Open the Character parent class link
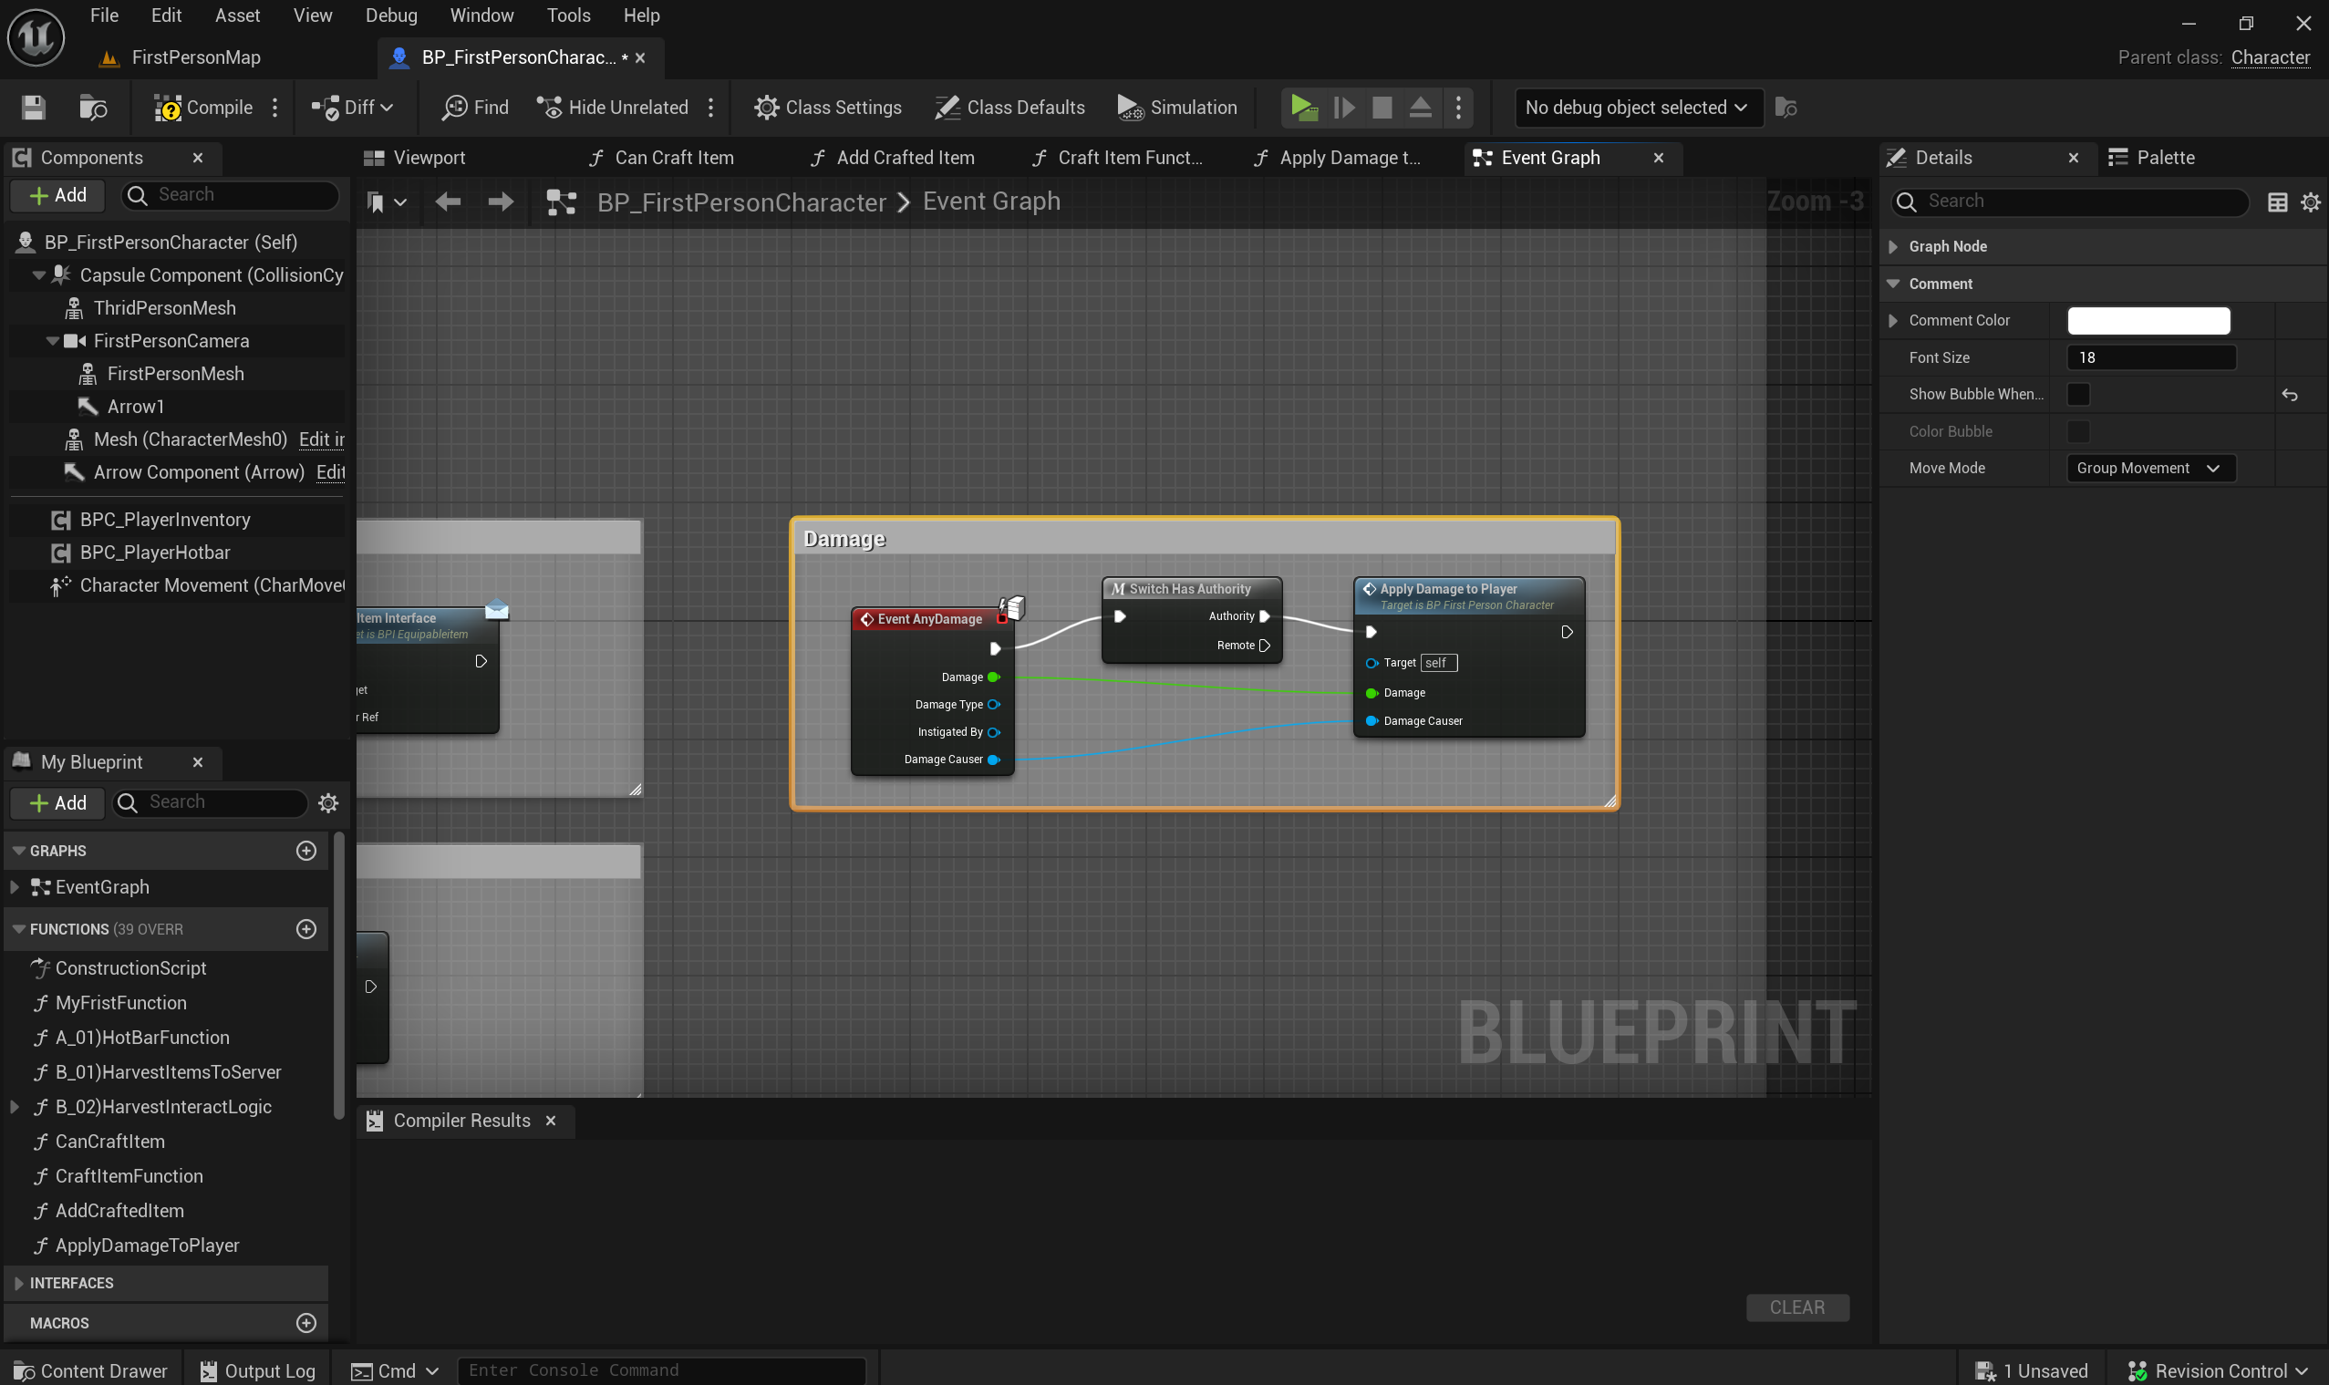Screen dimensions: 2329x1385 (2269, 57)
